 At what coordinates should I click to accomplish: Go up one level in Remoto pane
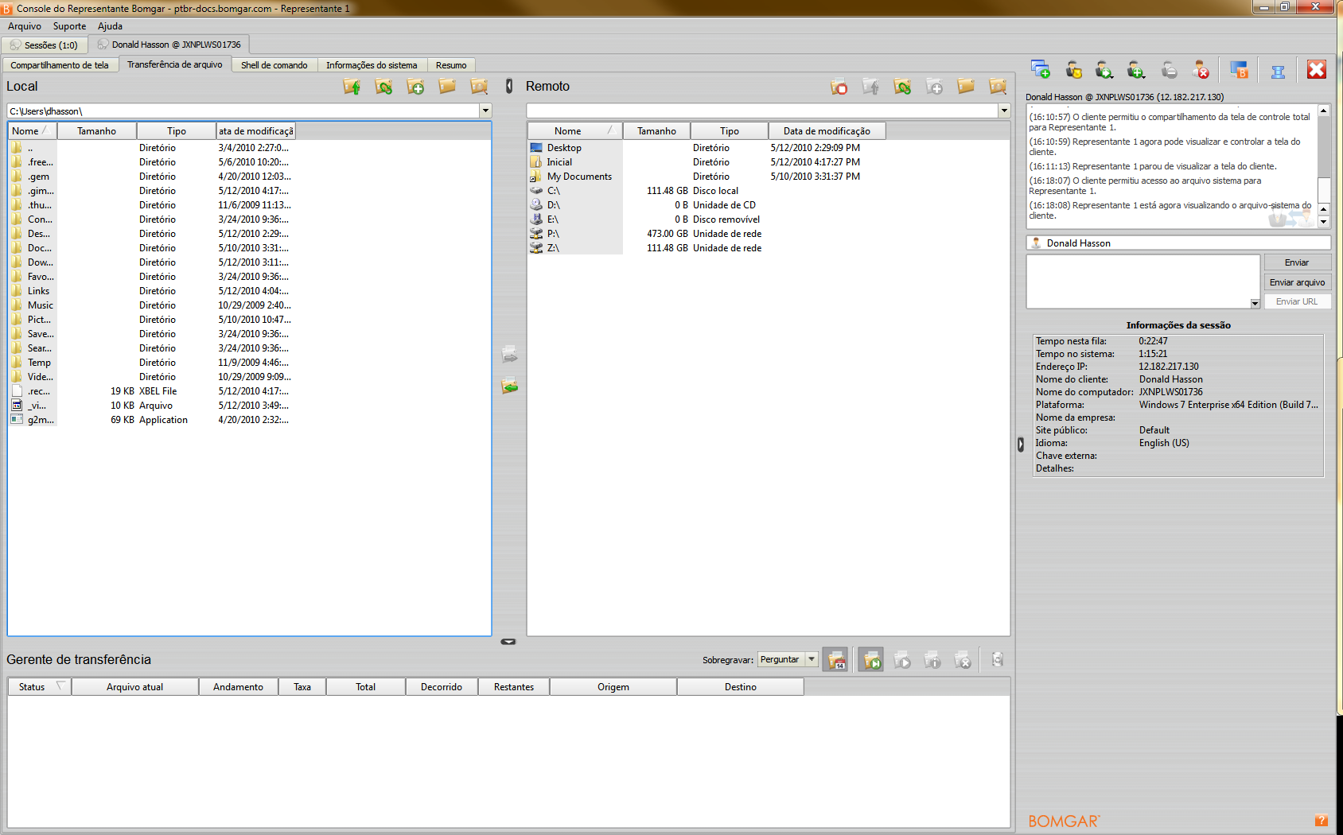(870, 87)
